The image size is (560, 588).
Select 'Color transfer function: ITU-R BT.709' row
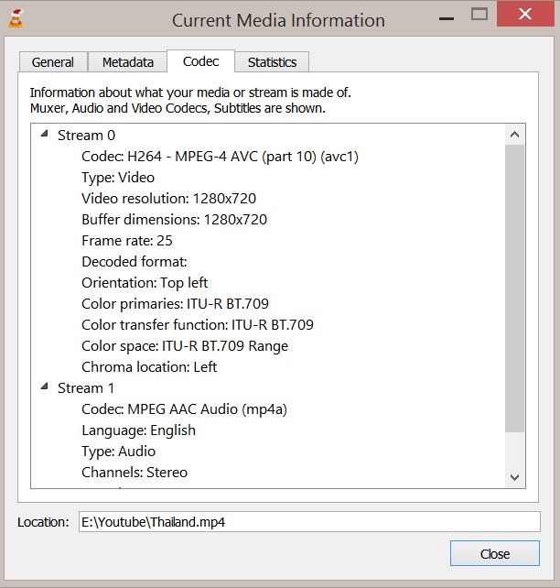click(198, 325)
